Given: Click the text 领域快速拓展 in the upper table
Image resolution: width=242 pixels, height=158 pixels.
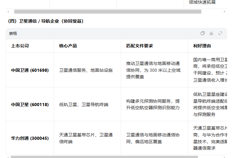Looking at the screenshot, I should (x=202, y=2).
